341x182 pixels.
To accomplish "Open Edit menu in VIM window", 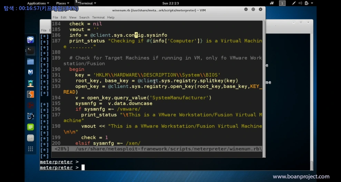I will 64,17.
